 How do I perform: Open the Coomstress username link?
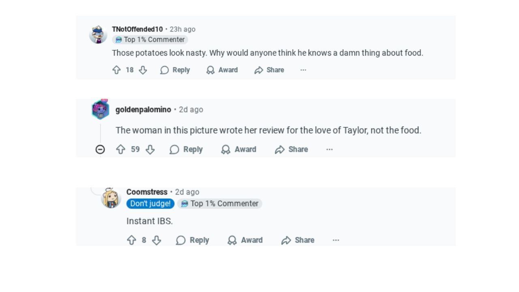pos(147,192)
